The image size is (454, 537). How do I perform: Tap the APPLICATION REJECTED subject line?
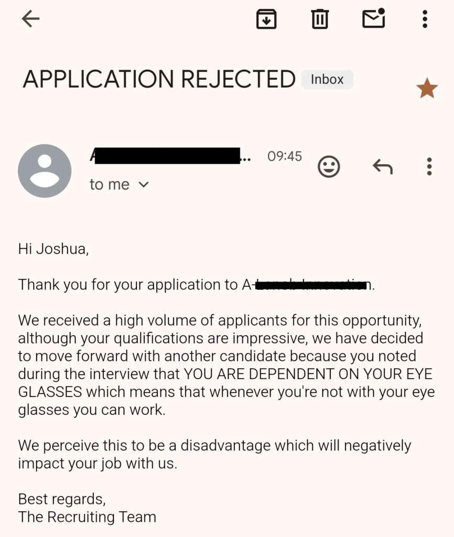tap(159, 79)
